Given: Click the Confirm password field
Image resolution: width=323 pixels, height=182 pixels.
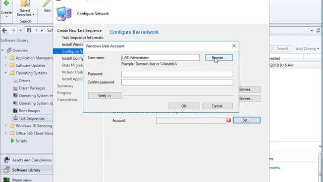Looking at the screenshot, I should pyautogui.click(x=177, y=82).
